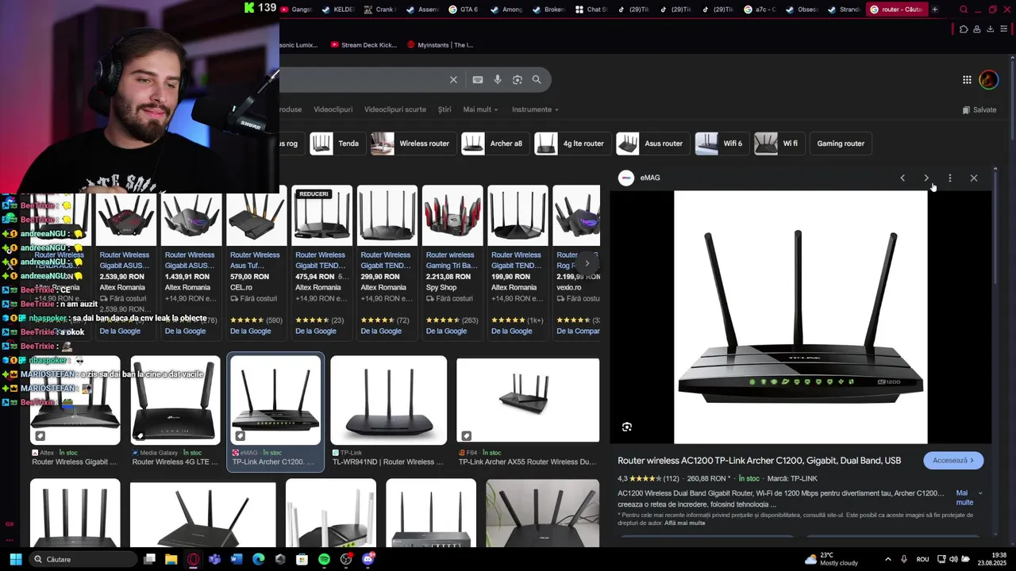Open Word from the taskbar

point(236,559)
